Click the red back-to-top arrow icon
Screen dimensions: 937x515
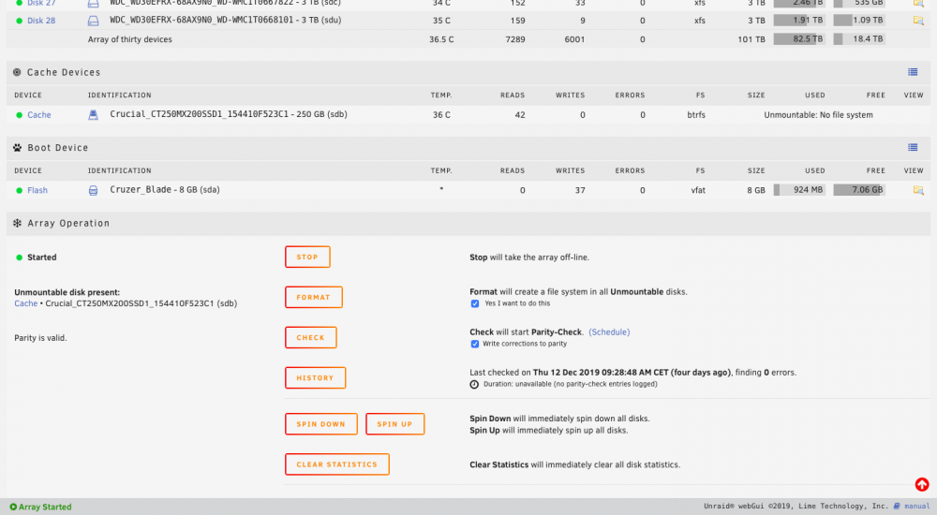coord(921,484)
